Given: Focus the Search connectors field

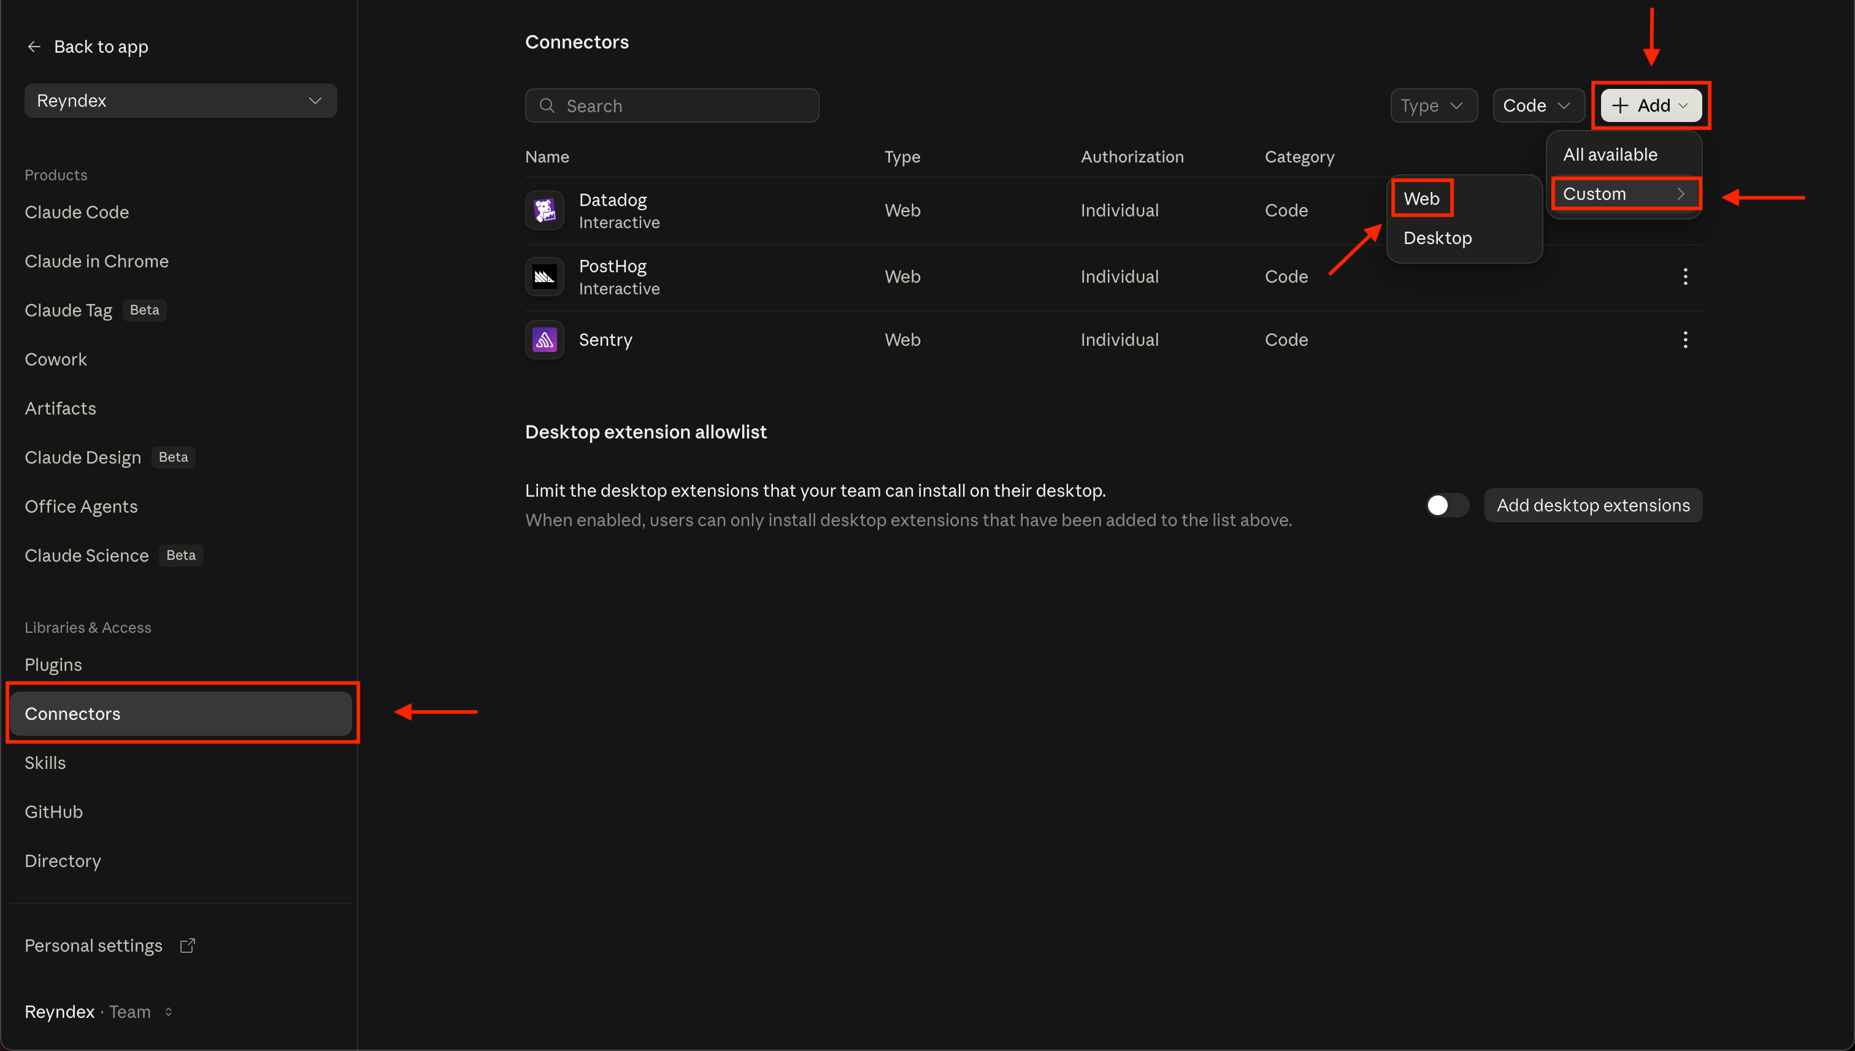Looking at the screenshot, I should pyautogui.click(x=672, y=106).
